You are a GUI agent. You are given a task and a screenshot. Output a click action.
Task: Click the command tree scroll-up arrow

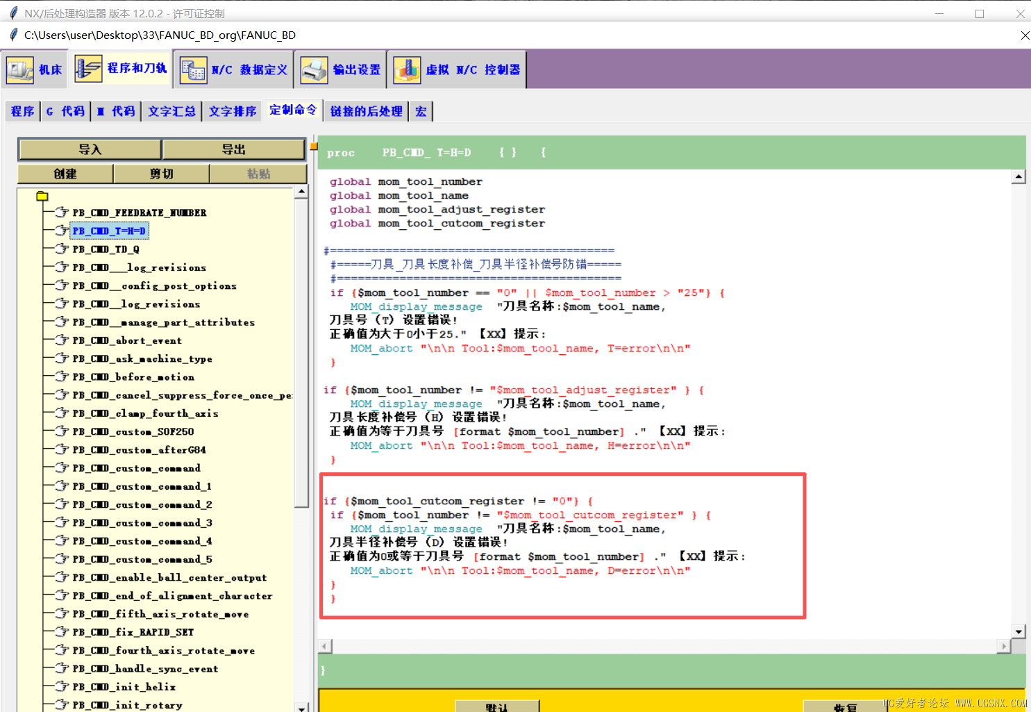coord(301,192)
